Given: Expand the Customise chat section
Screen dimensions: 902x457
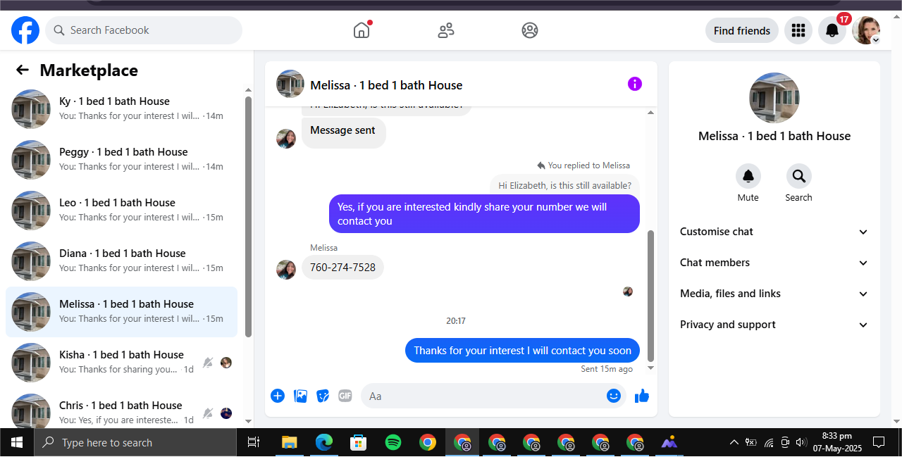Looking at the screenshot, I should [774, 232].
